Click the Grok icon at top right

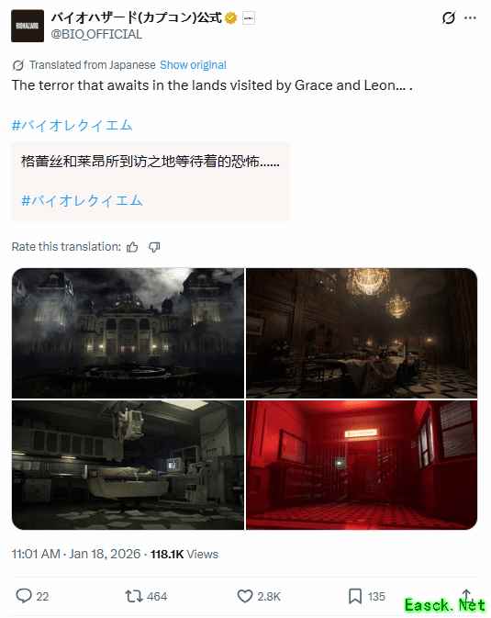(x=449, y=17)
